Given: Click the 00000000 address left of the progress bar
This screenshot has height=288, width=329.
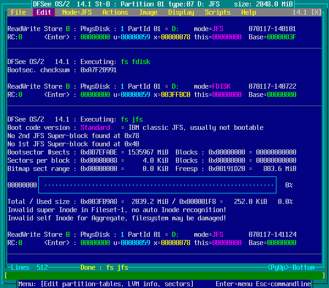Looking at the screenshot, I should tap(22, 185).
